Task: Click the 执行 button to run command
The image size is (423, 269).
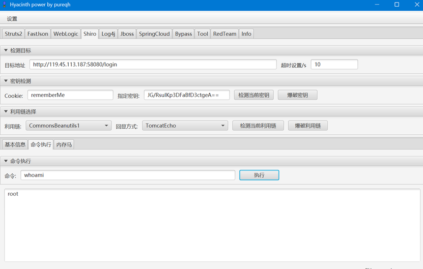Action: (259, 175)
